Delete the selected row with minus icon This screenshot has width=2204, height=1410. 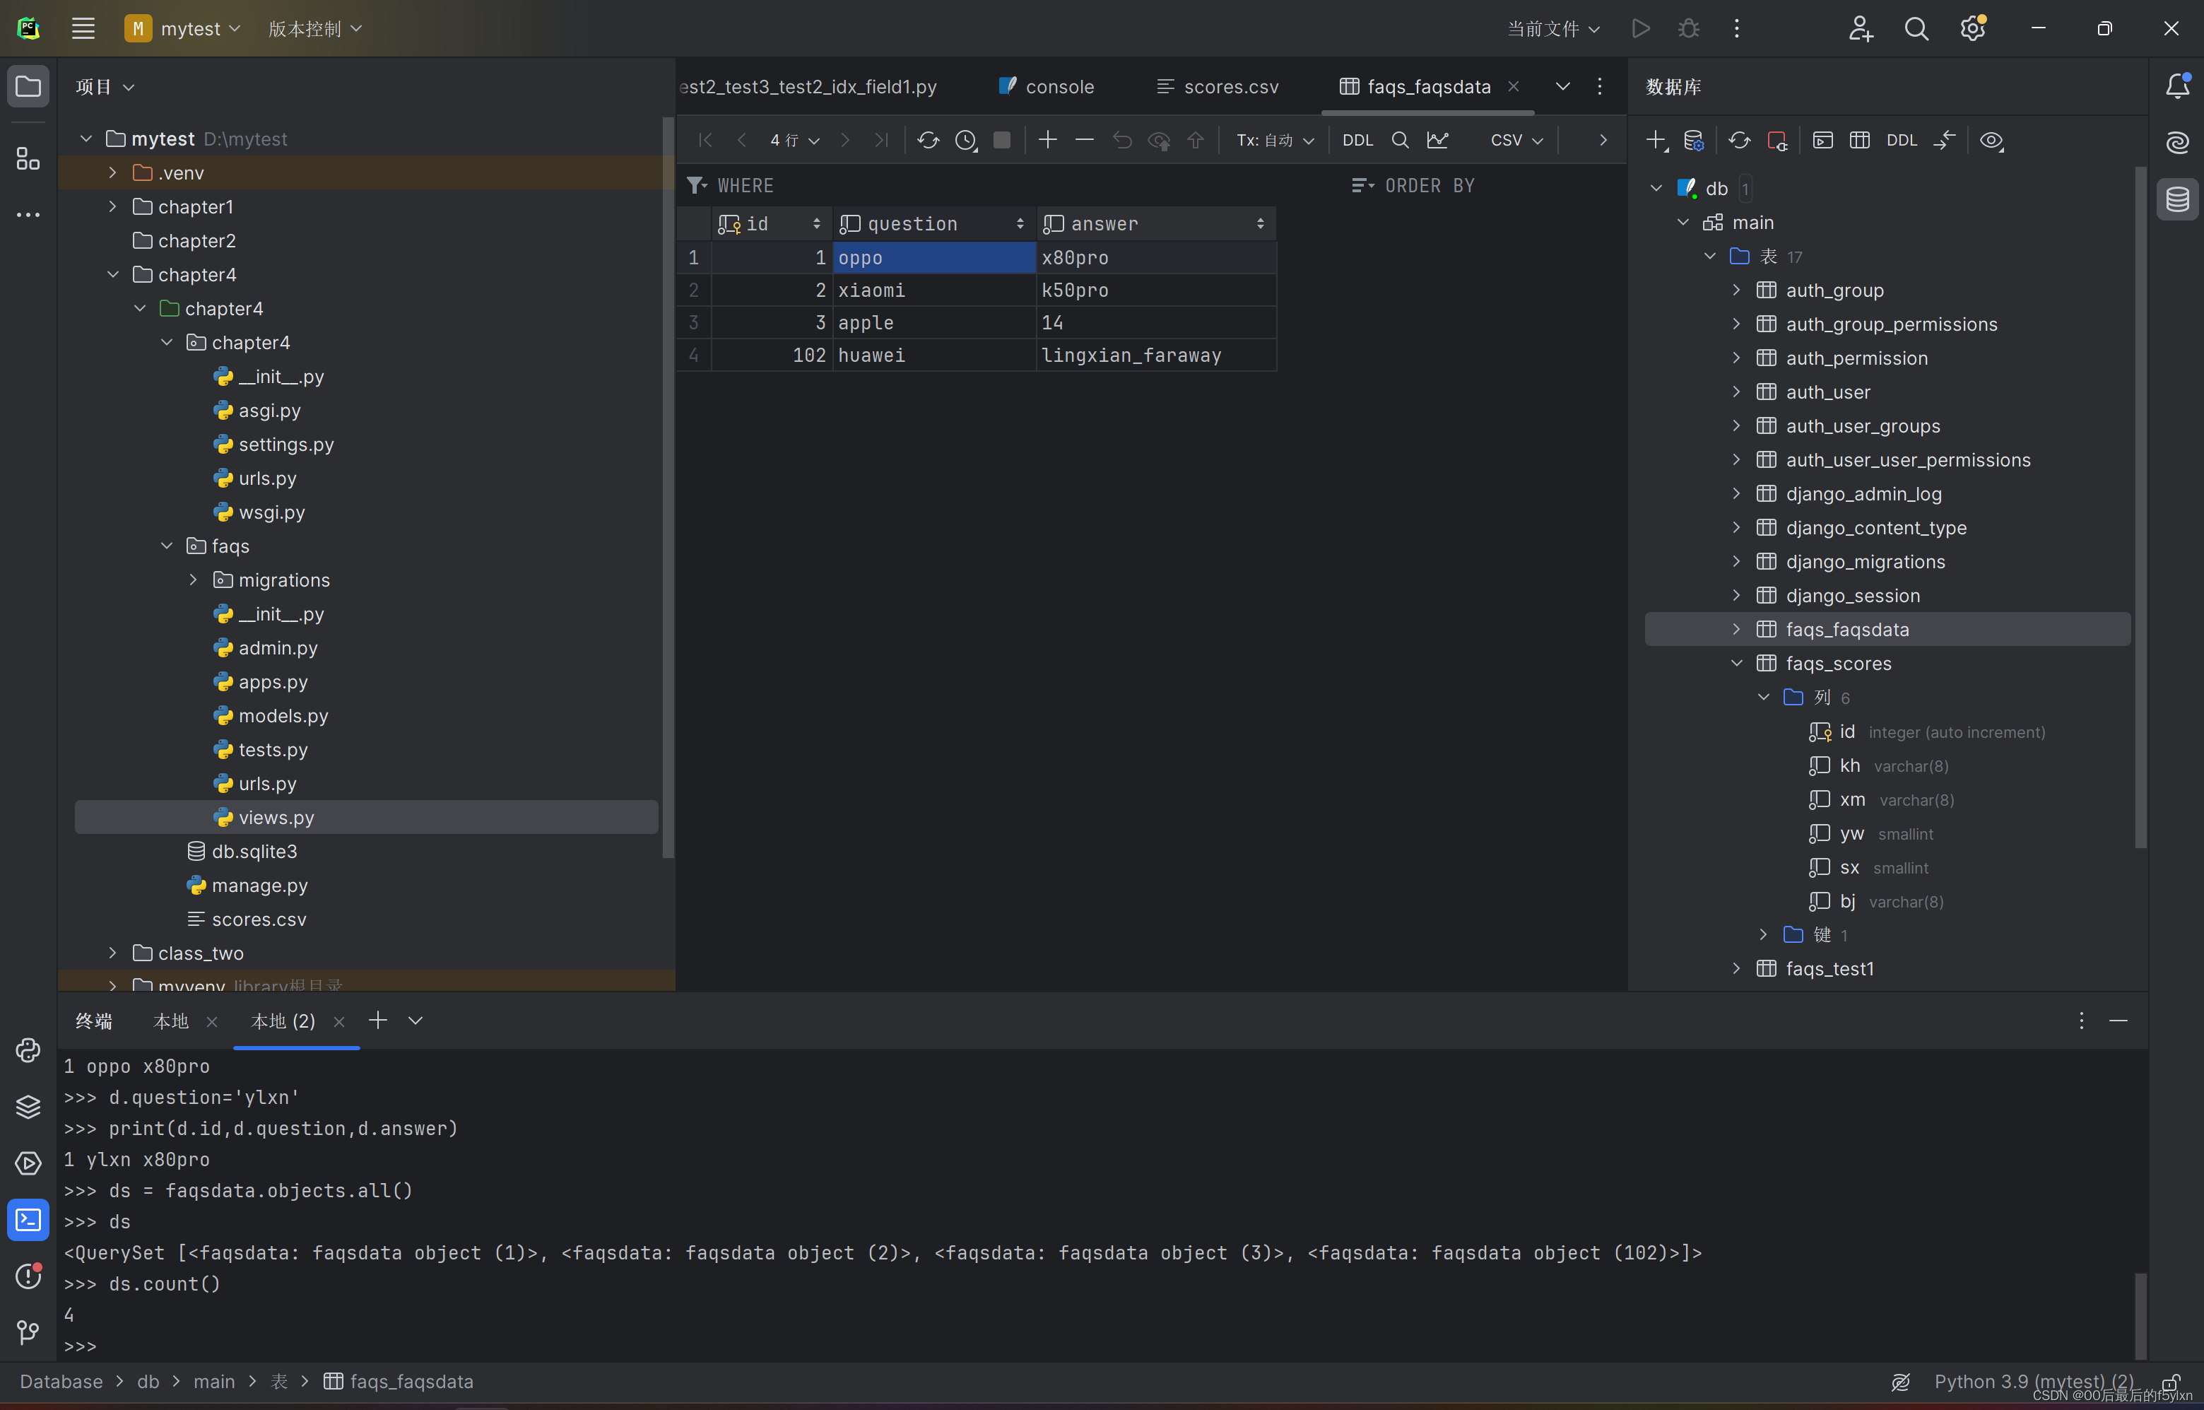tap(1085, 139)
